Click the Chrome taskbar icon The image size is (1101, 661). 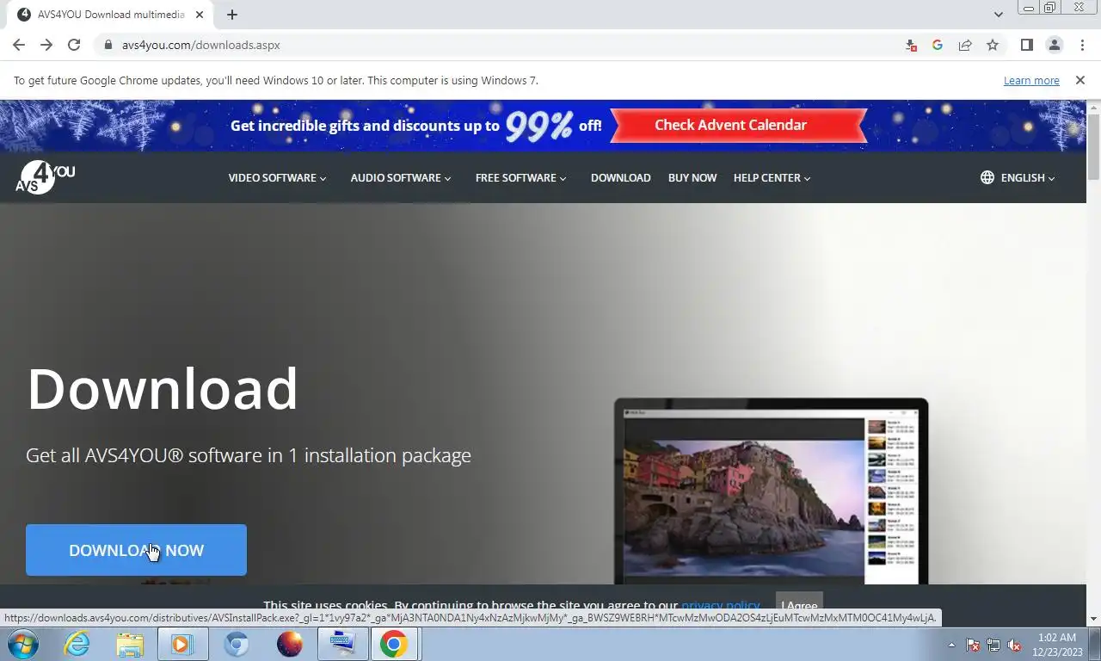pos(394,644)
